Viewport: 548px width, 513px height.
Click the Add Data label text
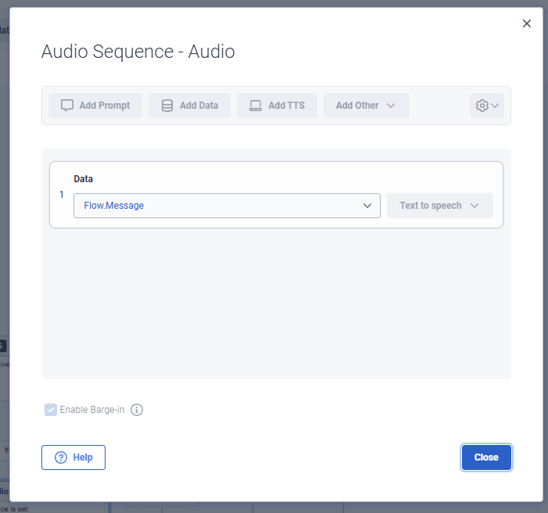tap(199, 106)
